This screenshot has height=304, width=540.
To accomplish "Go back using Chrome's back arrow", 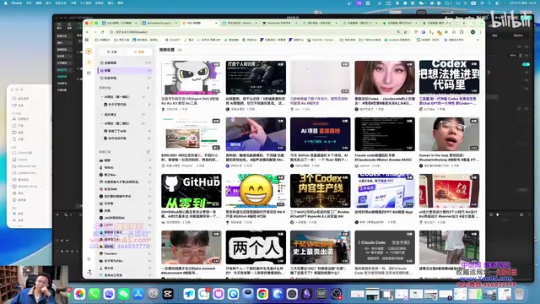I will (88, 32).
